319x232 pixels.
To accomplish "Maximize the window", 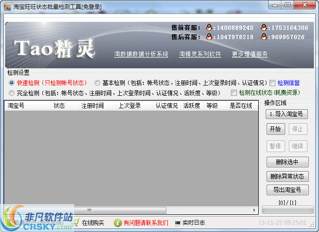I will coord(287,5).
